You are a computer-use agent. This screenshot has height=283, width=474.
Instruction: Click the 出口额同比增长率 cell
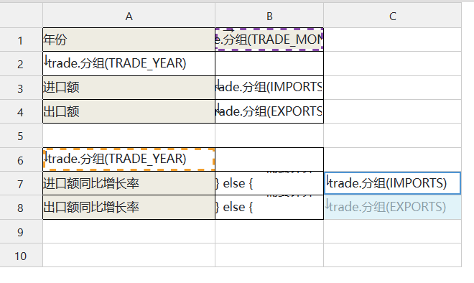coord(129,208)
